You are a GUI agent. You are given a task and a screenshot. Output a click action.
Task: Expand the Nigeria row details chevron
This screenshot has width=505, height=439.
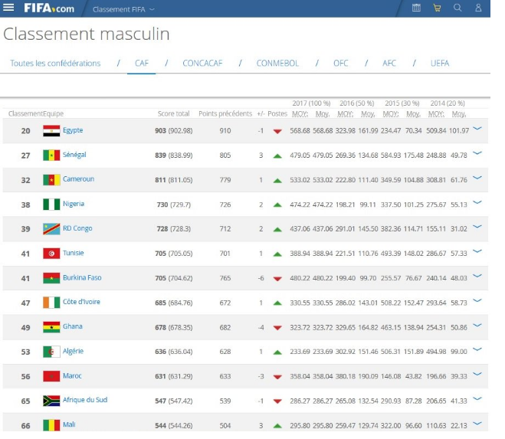477,202
